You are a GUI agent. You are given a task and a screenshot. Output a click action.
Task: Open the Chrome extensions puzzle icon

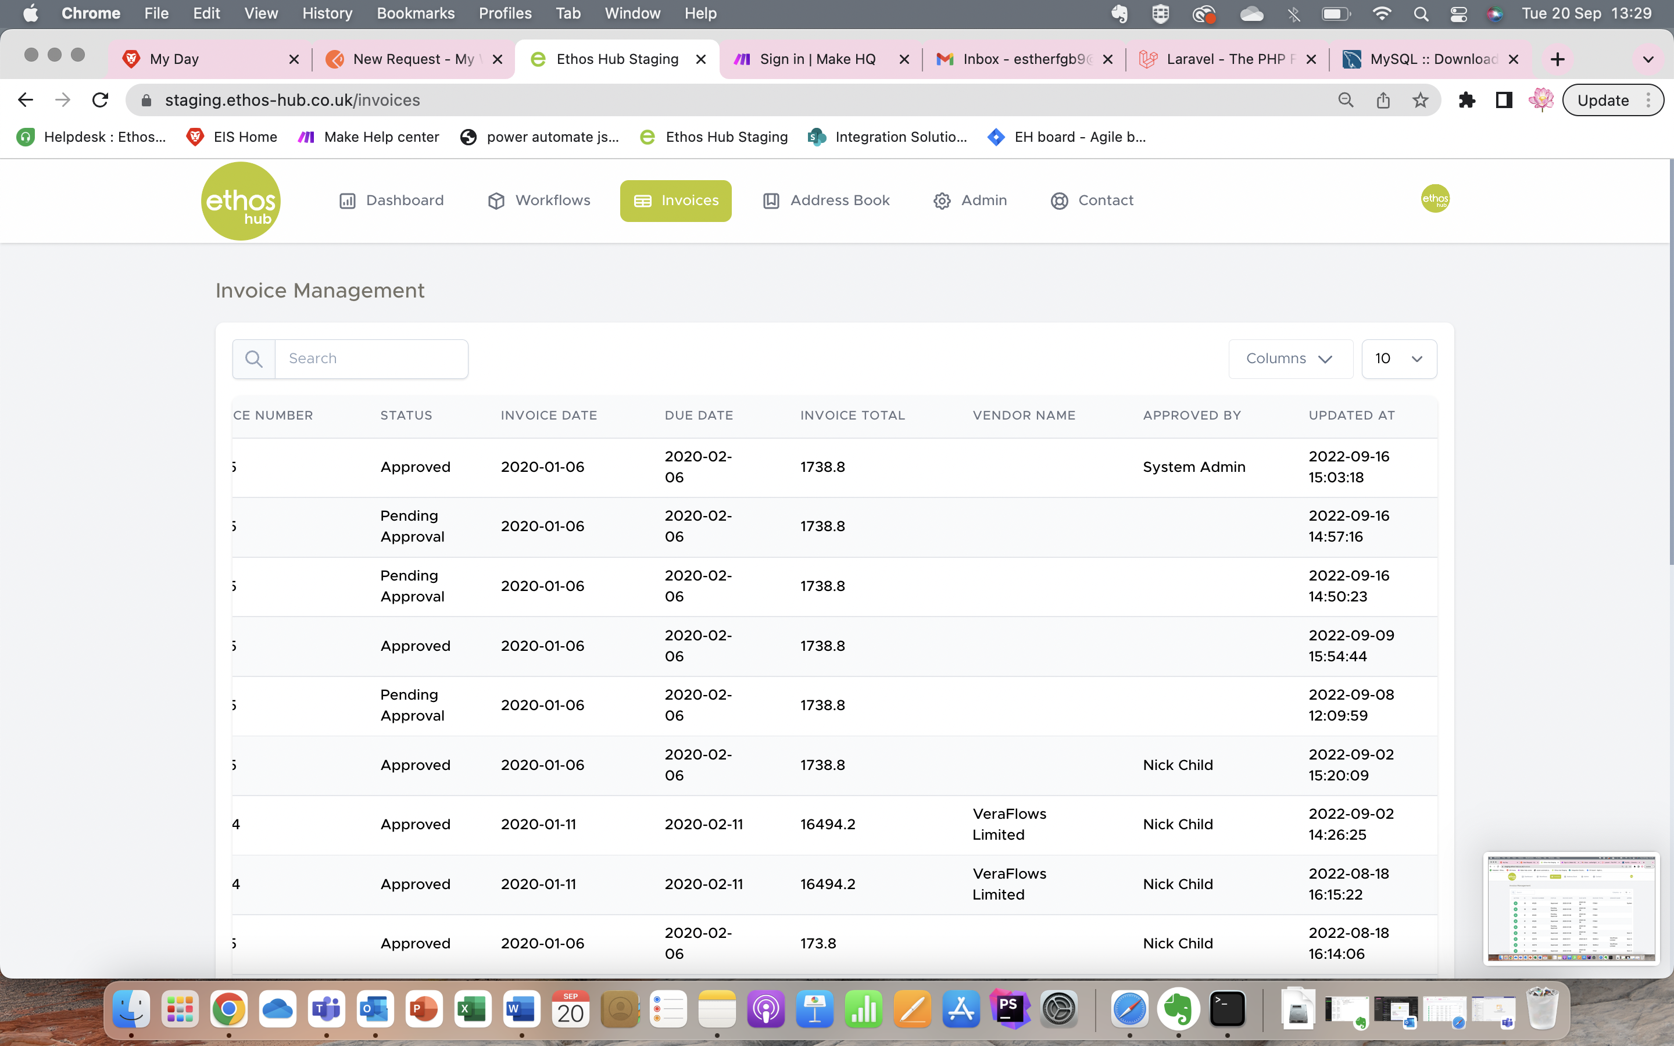click(x=1467, y=99)
